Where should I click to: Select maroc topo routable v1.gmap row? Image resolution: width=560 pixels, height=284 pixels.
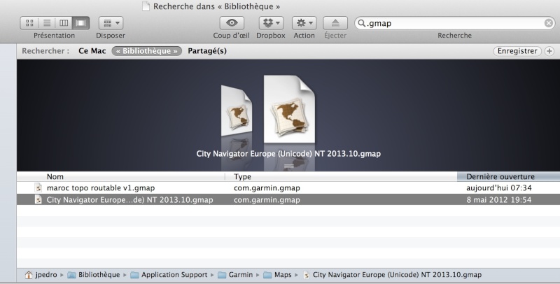288,188
